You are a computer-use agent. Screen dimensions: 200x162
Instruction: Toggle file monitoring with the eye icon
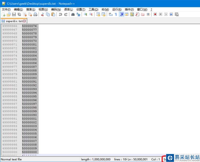[x=148, y=15]
